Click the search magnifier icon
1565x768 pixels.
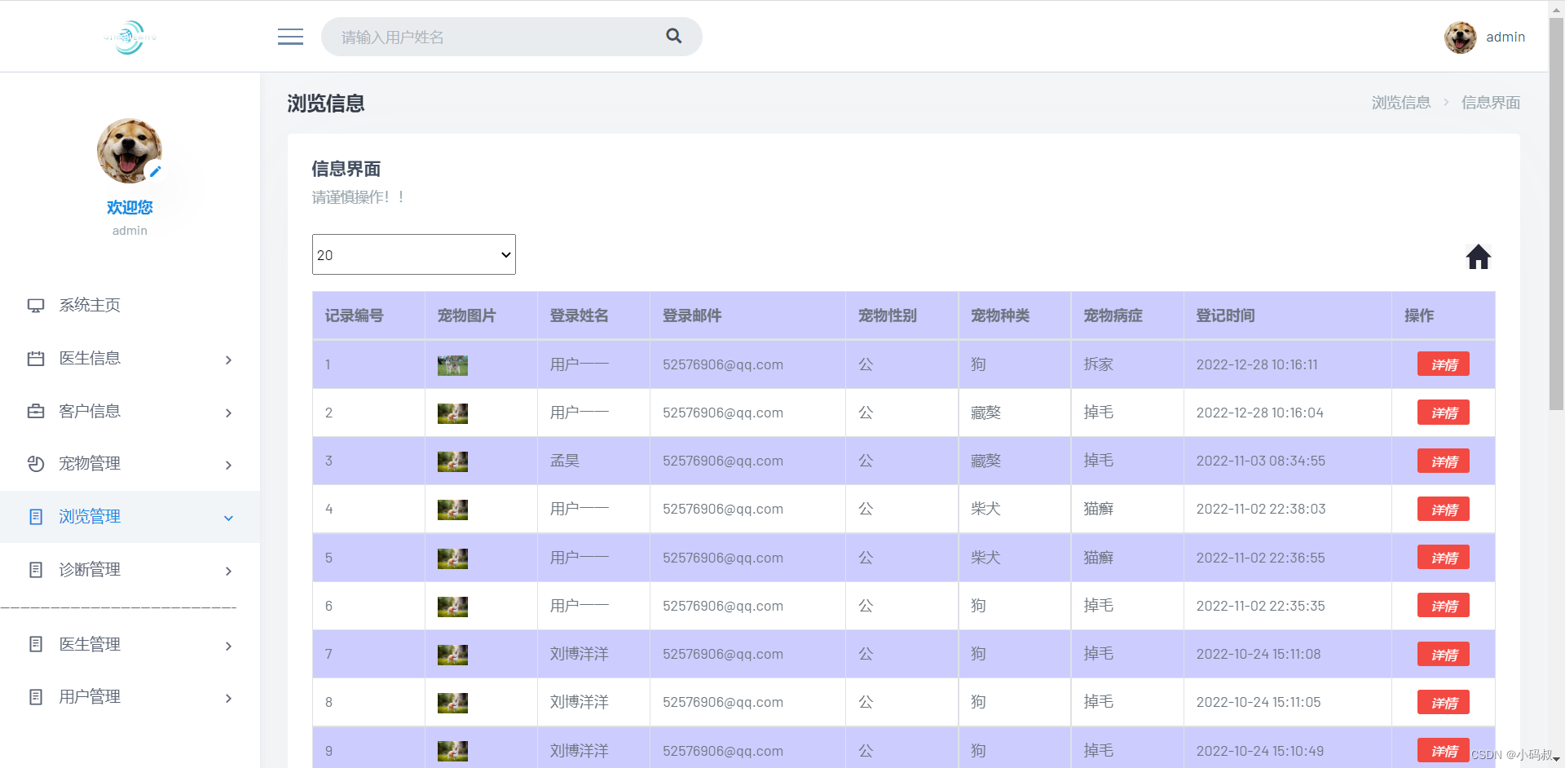(674, 36)
